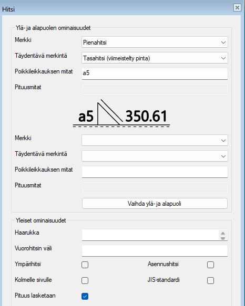Click the upper disabled Pituusmitat field
This screenshot has width=245, height=306.
(155, 89)
